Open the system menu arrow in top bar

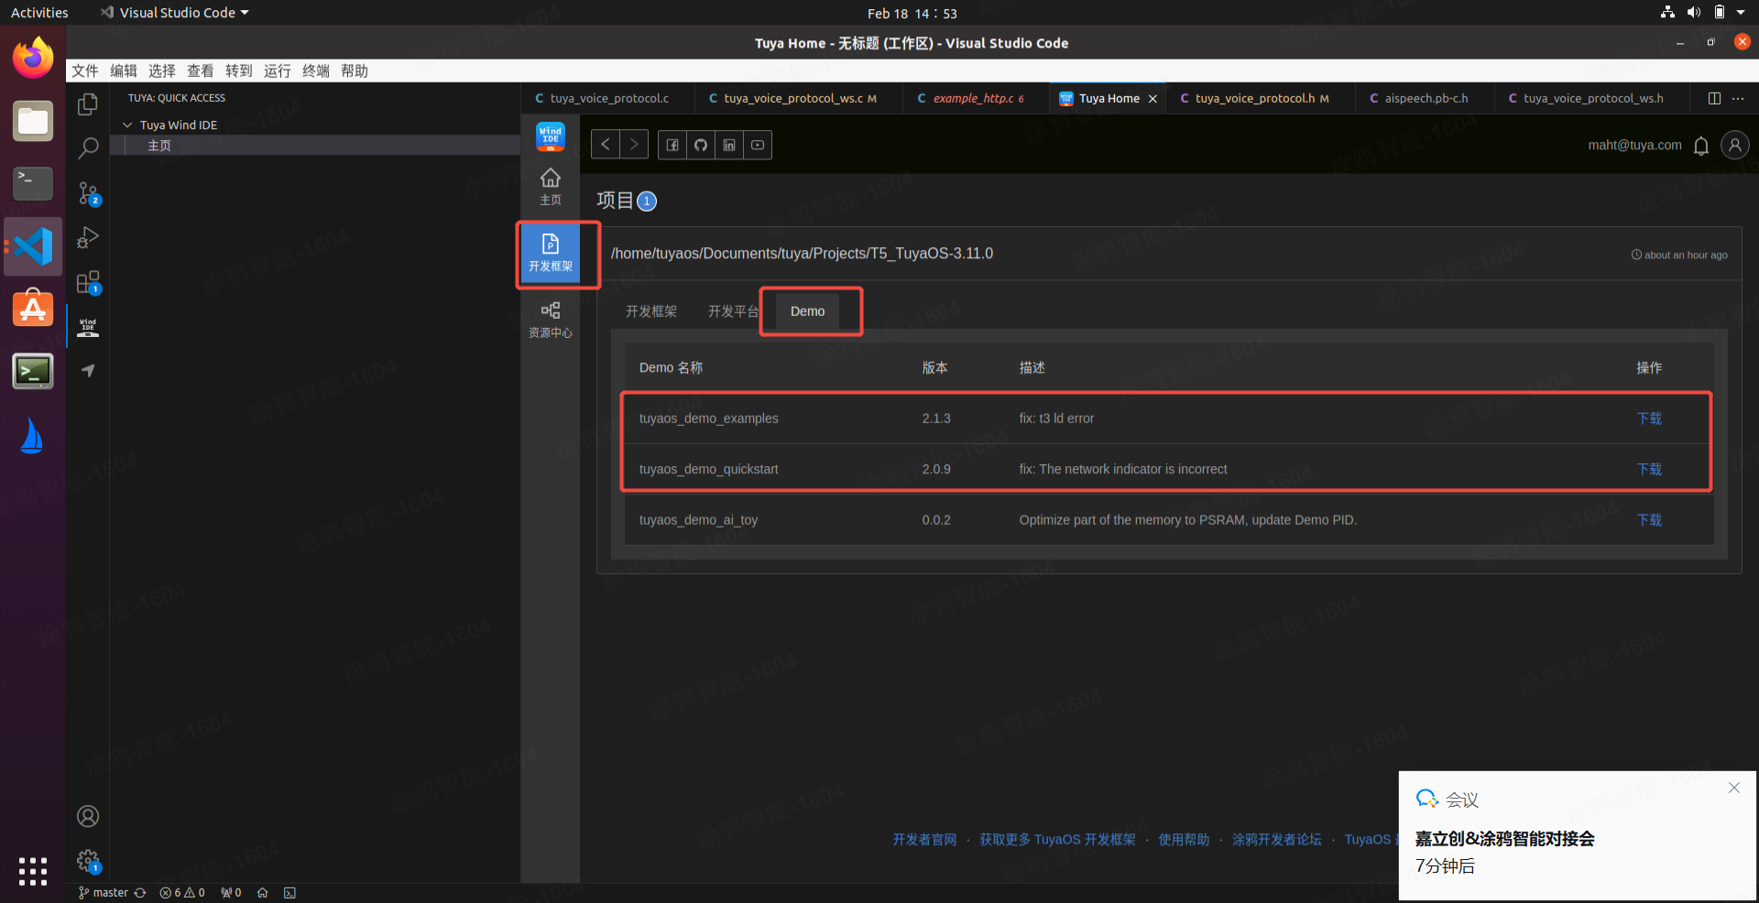[1741, 13]
